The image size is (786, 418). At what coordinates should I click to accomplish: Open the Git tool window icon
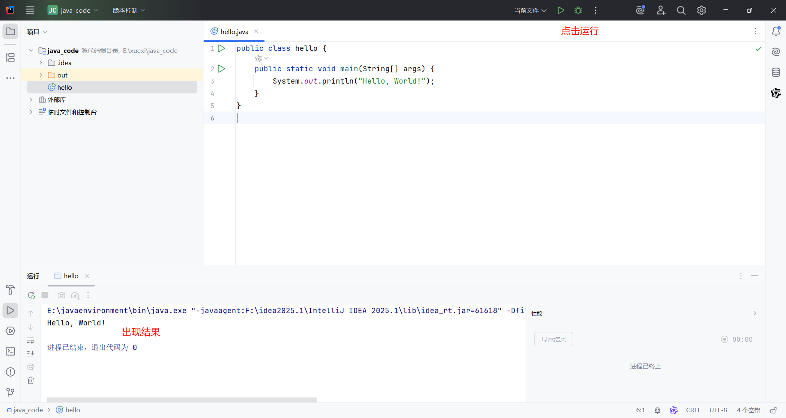(x=10, y=392)
